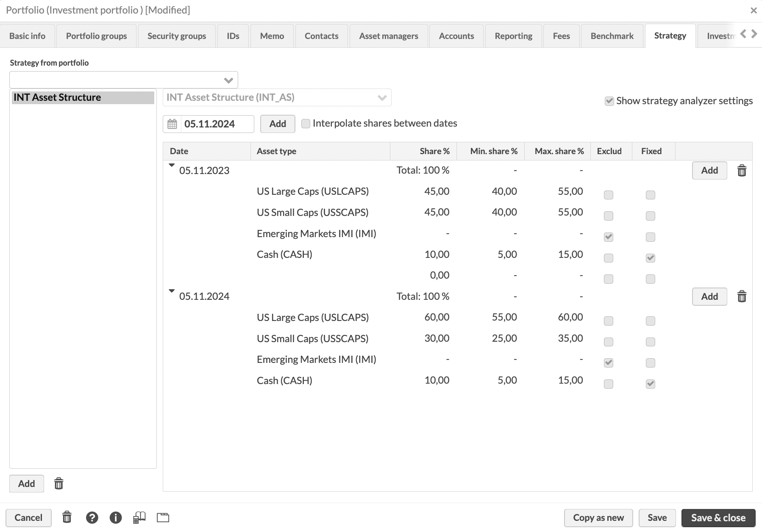The image size is (762, 531).
Task: Click Save & close button
Action: tap(718, 518)
